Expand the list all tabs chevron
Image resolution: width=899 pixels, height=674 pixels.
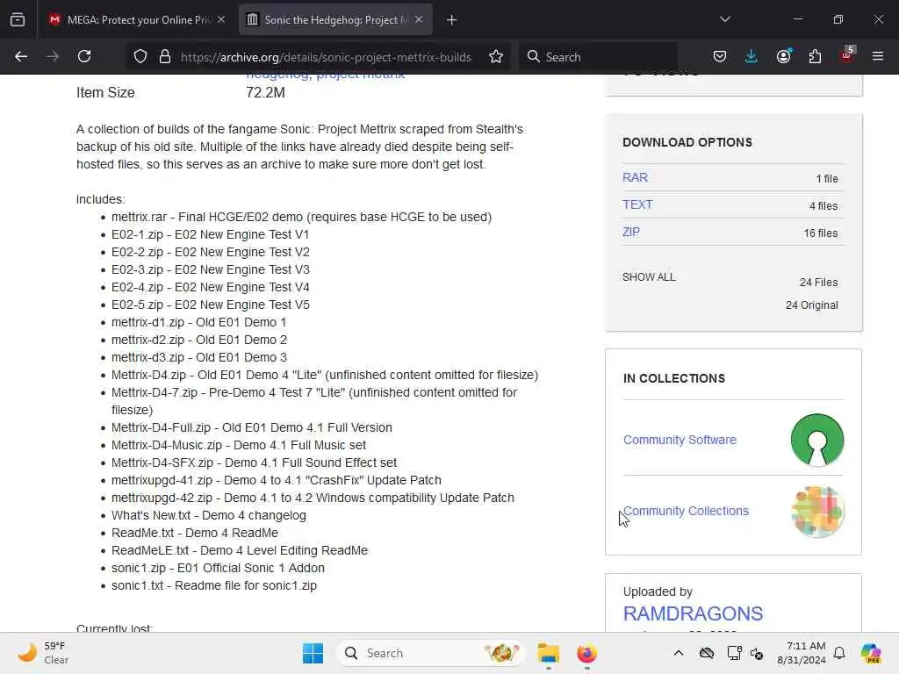tap(724, 19)
